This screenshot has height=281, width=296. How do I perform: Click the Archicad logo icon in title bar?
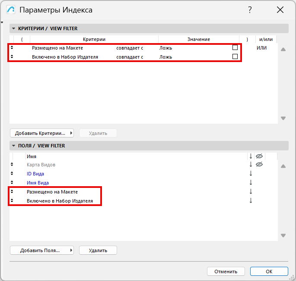point(11,10)
